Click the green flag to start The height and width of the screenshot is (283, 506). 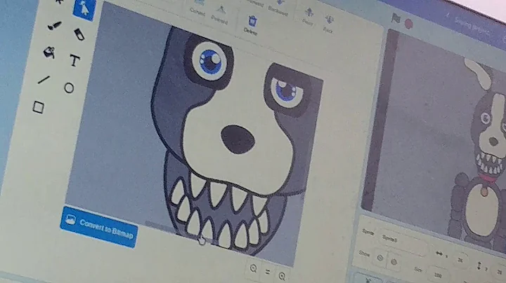click(396, 18)
